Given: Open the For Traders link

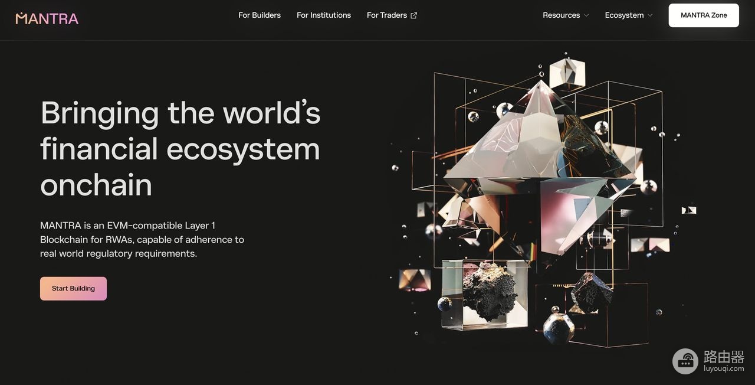Looking at the screenshot, I should point(387,15).
